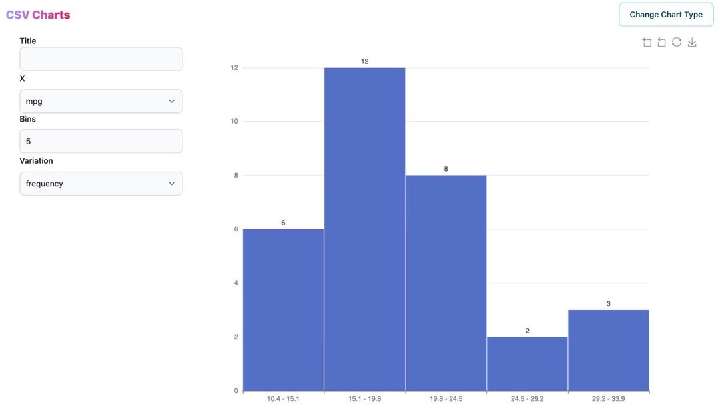
Task: Click the CSV Charts heading
Action: 37,14
